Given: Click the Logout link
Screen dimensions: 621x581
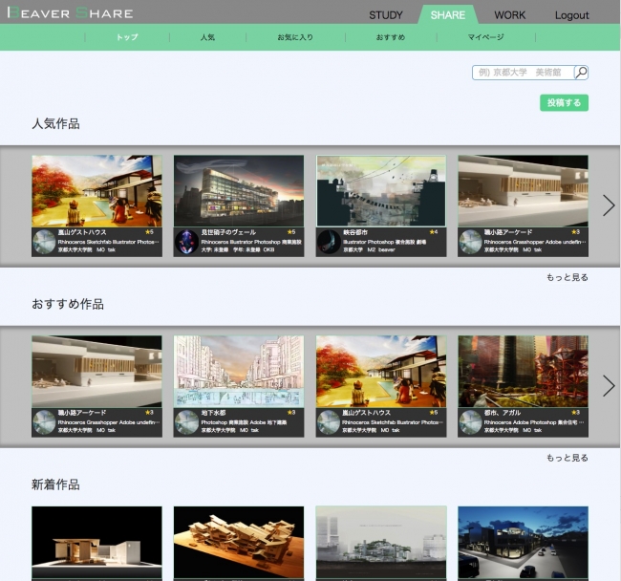Looking at the screenshot, I should click(571, 15).
